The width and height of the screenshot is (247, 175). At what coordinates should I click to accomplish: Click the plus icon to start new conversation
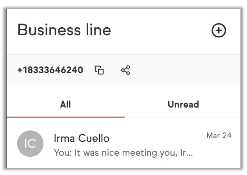click(x=218, y=31)
